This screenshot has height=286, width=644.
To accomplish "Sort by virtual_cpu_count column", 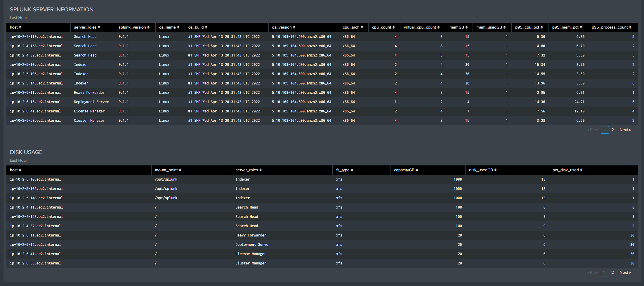I will tap(421, 27).
